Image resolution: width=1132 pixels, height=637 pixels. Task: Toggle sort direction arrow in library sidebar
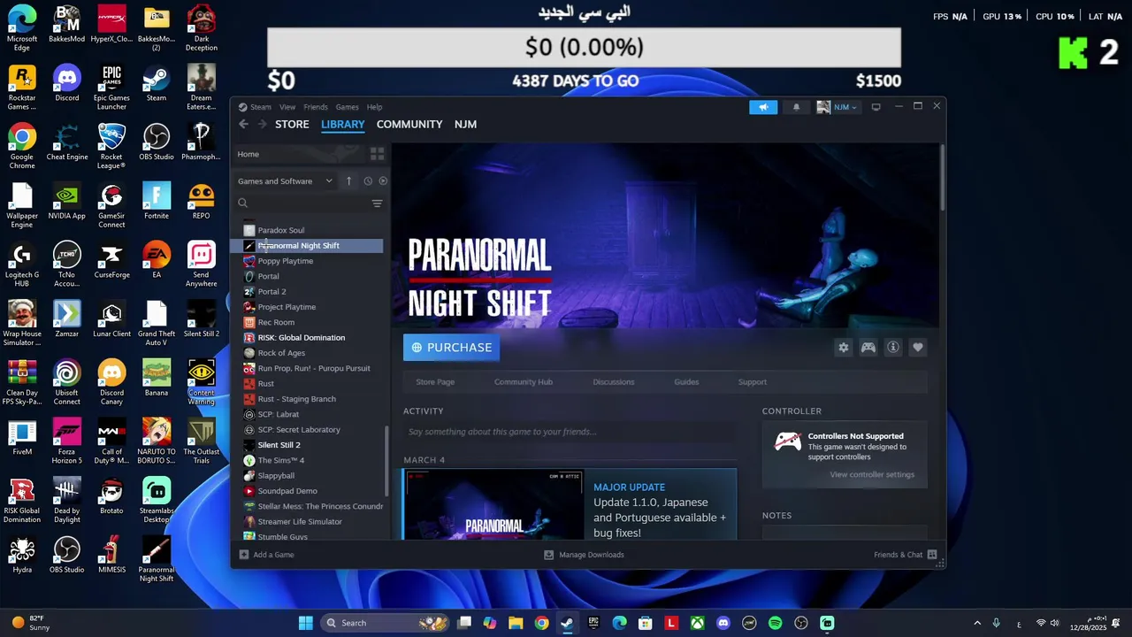(348, 181)
